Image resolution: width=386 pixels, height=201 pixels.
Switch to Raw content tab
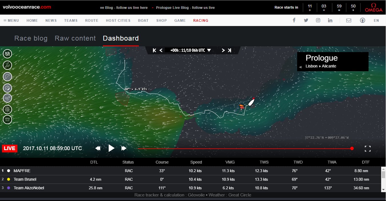click(75, 38)
